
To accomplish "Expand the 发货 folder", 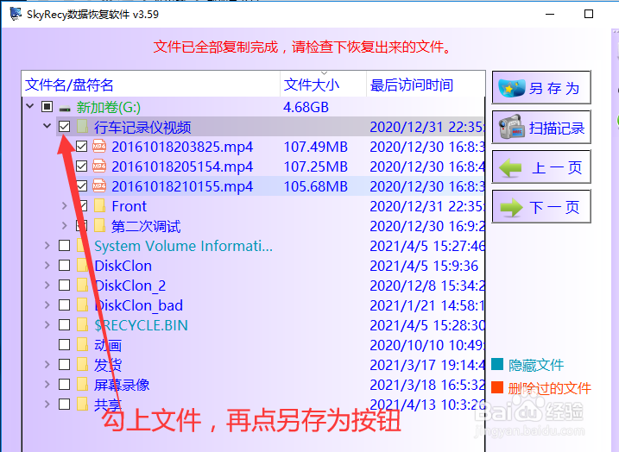I will [x=47, y=364].
